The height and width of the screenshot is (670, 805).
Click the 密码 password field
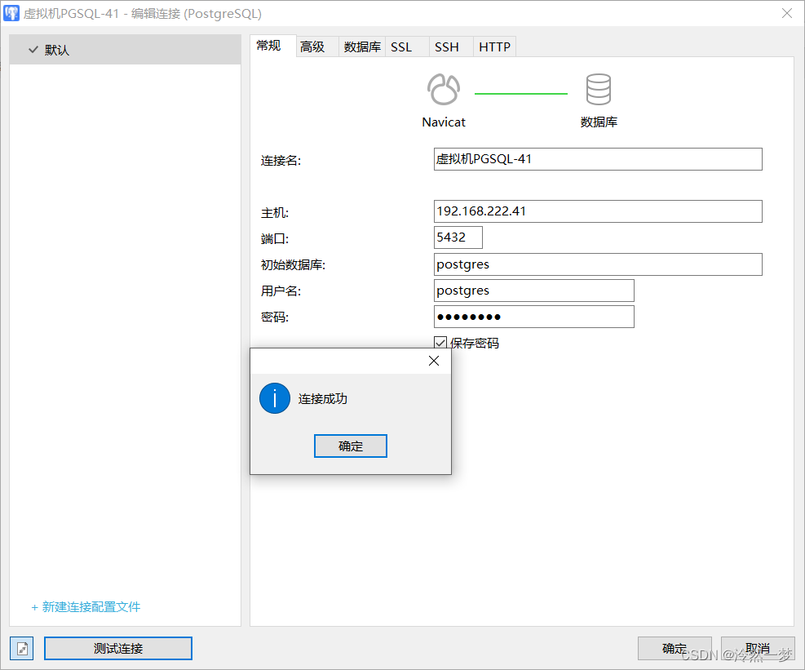[534, 317]
